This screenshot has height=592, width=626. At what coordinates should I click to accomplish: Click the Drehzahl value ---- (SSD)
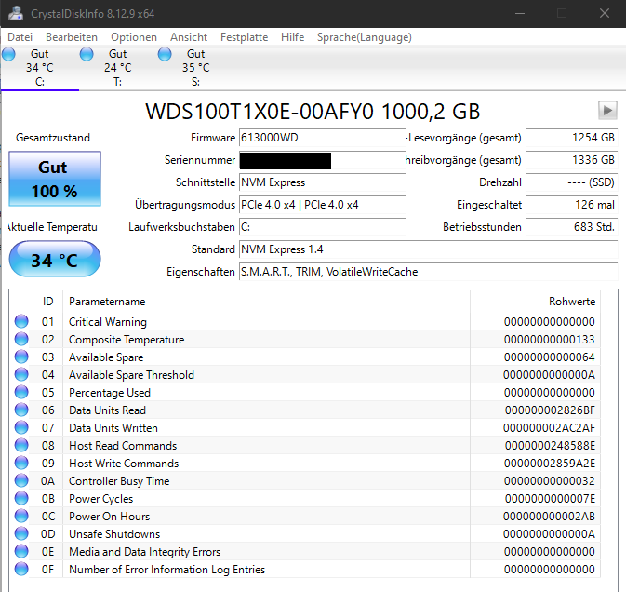pyautogui.click(x=572, y=182)
